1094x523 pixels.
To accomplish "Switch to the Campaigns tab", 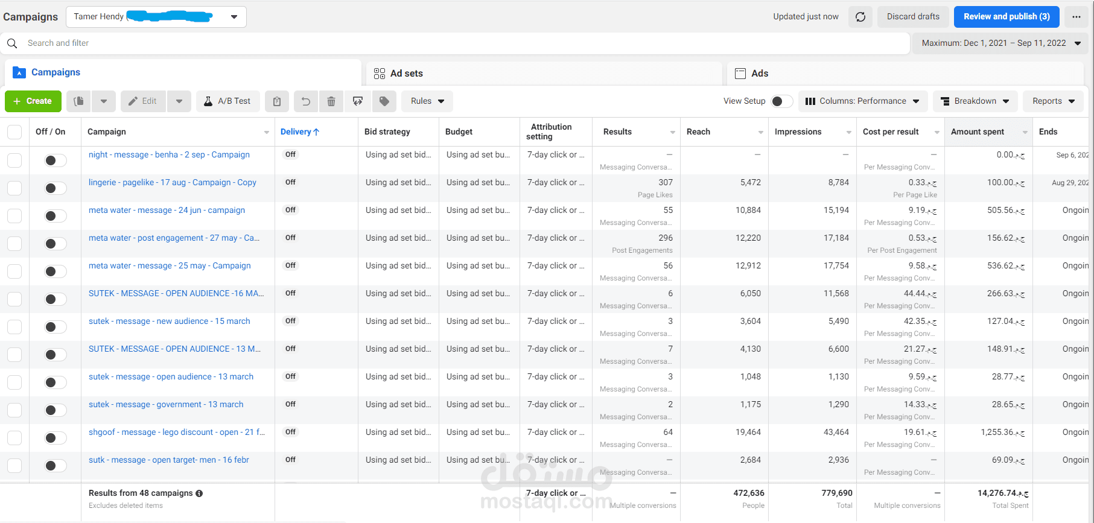I will pyautogui.click(x=183, y=72).
